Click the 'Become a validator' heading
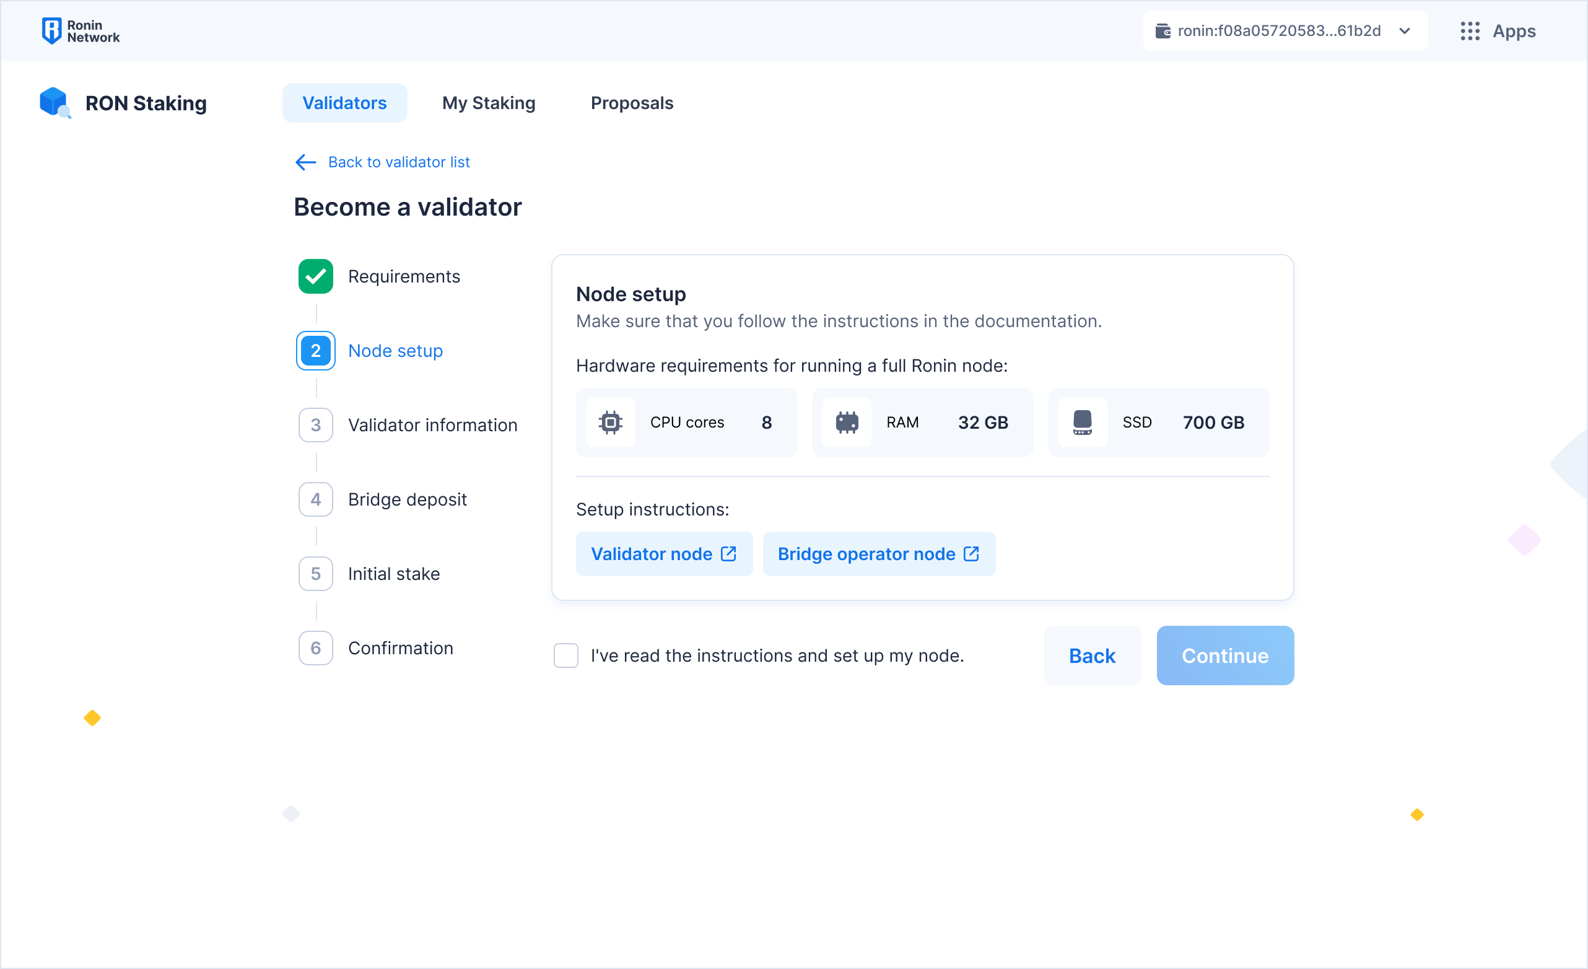The height and width of the screenshot is (969, 1588). coord(408,208)
